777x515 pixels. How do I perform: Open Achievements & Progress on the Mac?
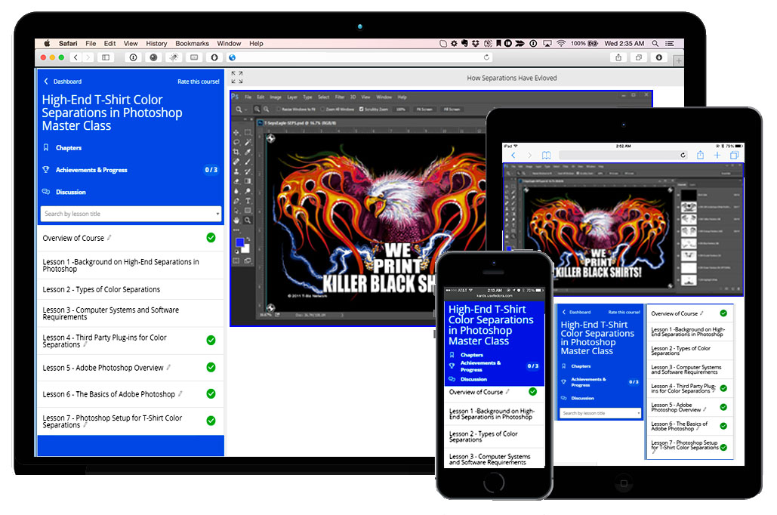pyautogui.click(x=91, y=170)
